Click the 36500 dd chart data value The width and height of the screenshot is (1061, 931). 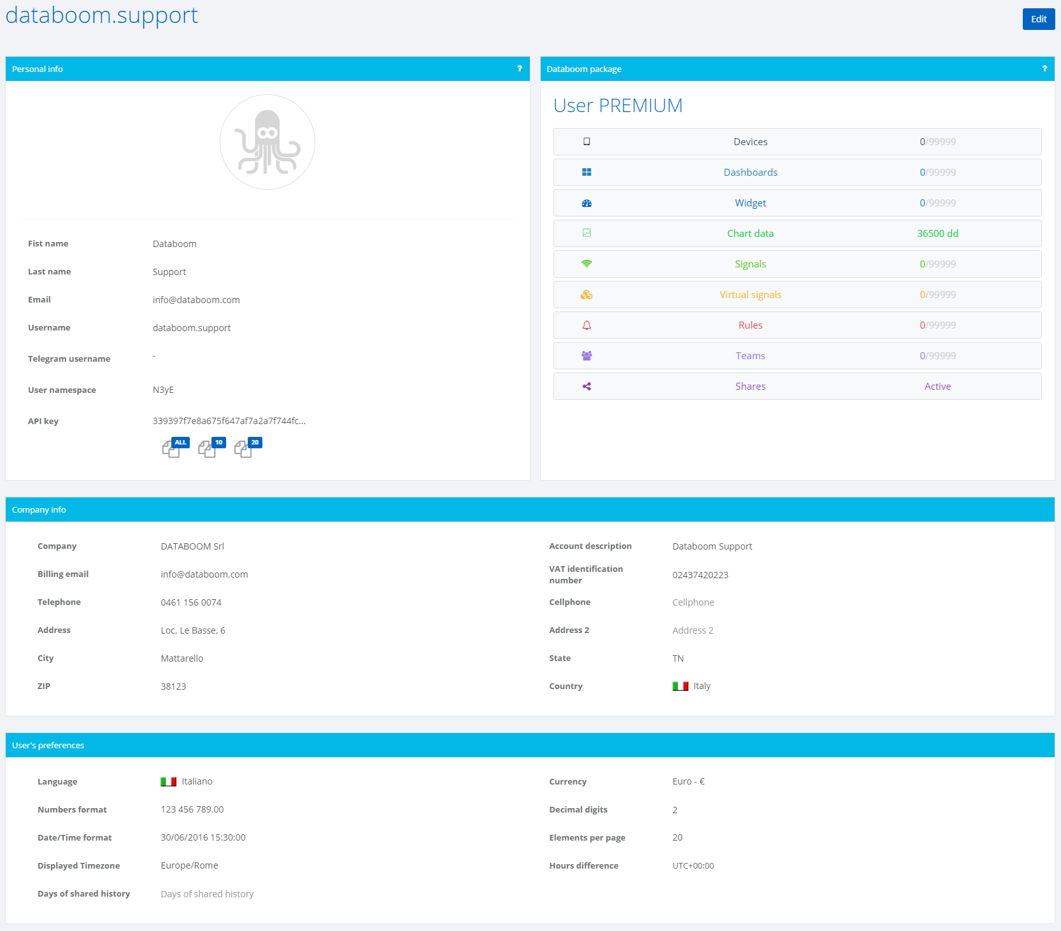tap(937, 234)
